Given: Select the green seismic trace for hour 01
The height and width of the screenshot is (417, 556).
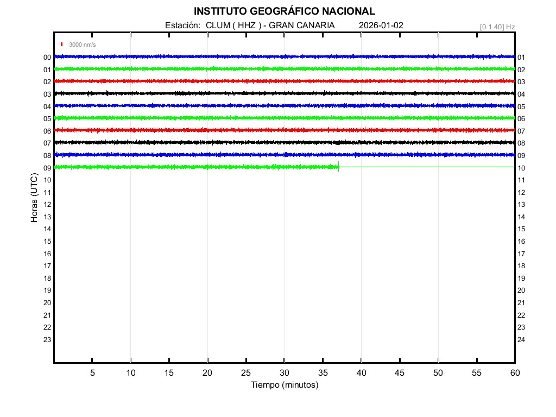Looking at the screenshot, I should click(284, 68).
